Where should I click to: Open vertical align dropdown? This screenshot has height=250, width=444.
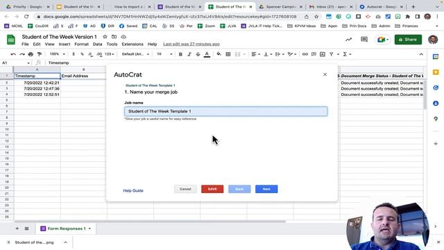coord(268,54)
